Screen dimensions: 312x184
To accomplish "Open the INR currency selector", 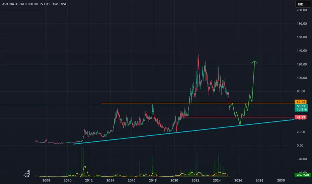I will coord(303,4).
